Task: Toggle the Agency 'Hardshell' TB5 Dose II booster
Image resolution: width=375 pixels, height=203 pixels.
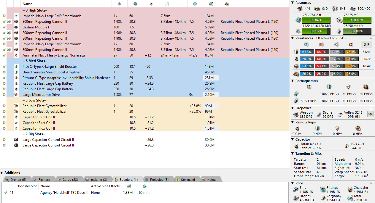Action: (x=6, y=193)
